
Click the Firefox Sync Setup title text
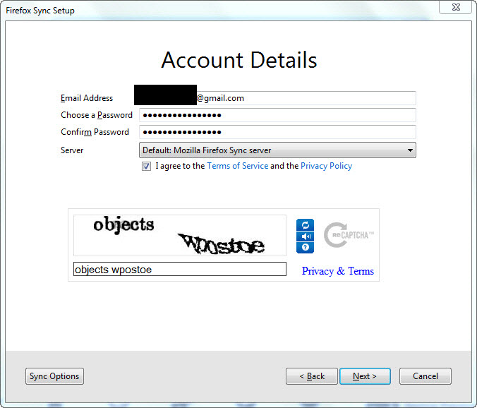pyautogui.click(x=40, y=11)
